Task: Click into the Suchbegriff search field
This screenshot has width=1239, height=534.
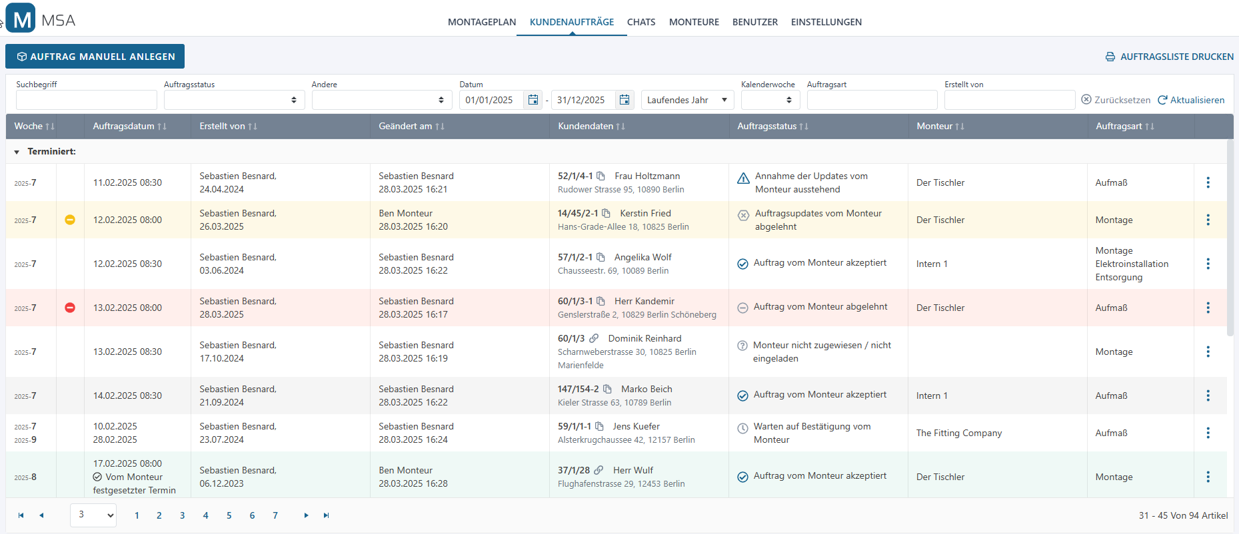Action: pyautogui.click(x=87, y=100)
